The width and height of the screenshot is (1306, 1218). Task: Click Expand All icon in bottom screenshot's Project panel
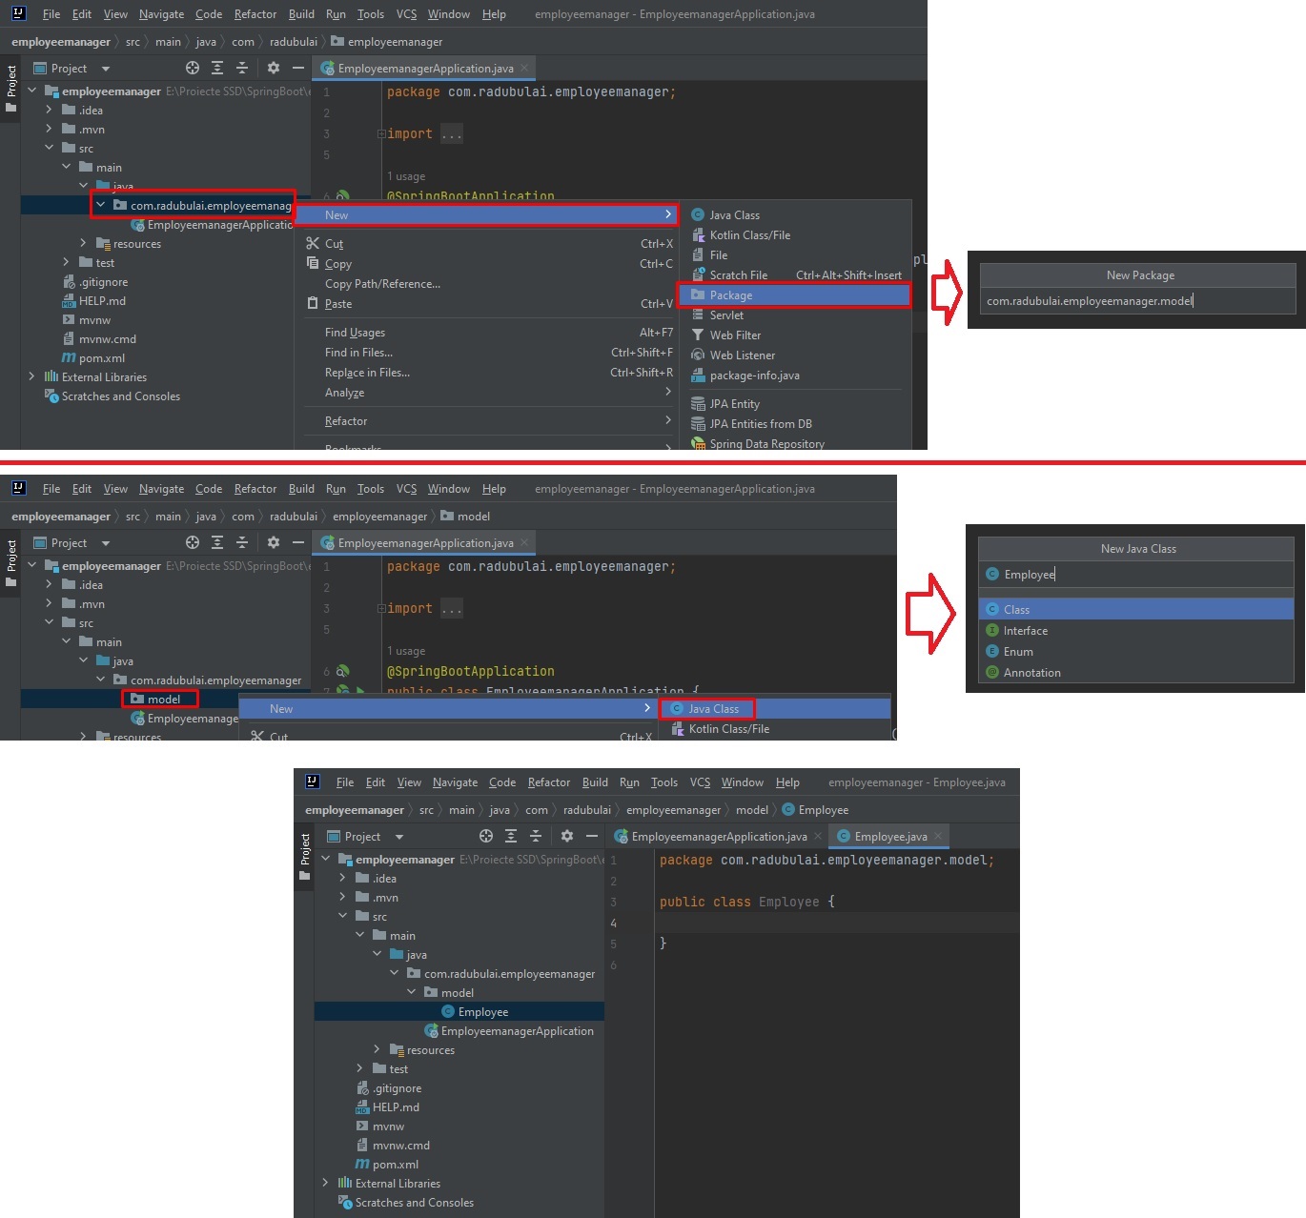(511, 836)
